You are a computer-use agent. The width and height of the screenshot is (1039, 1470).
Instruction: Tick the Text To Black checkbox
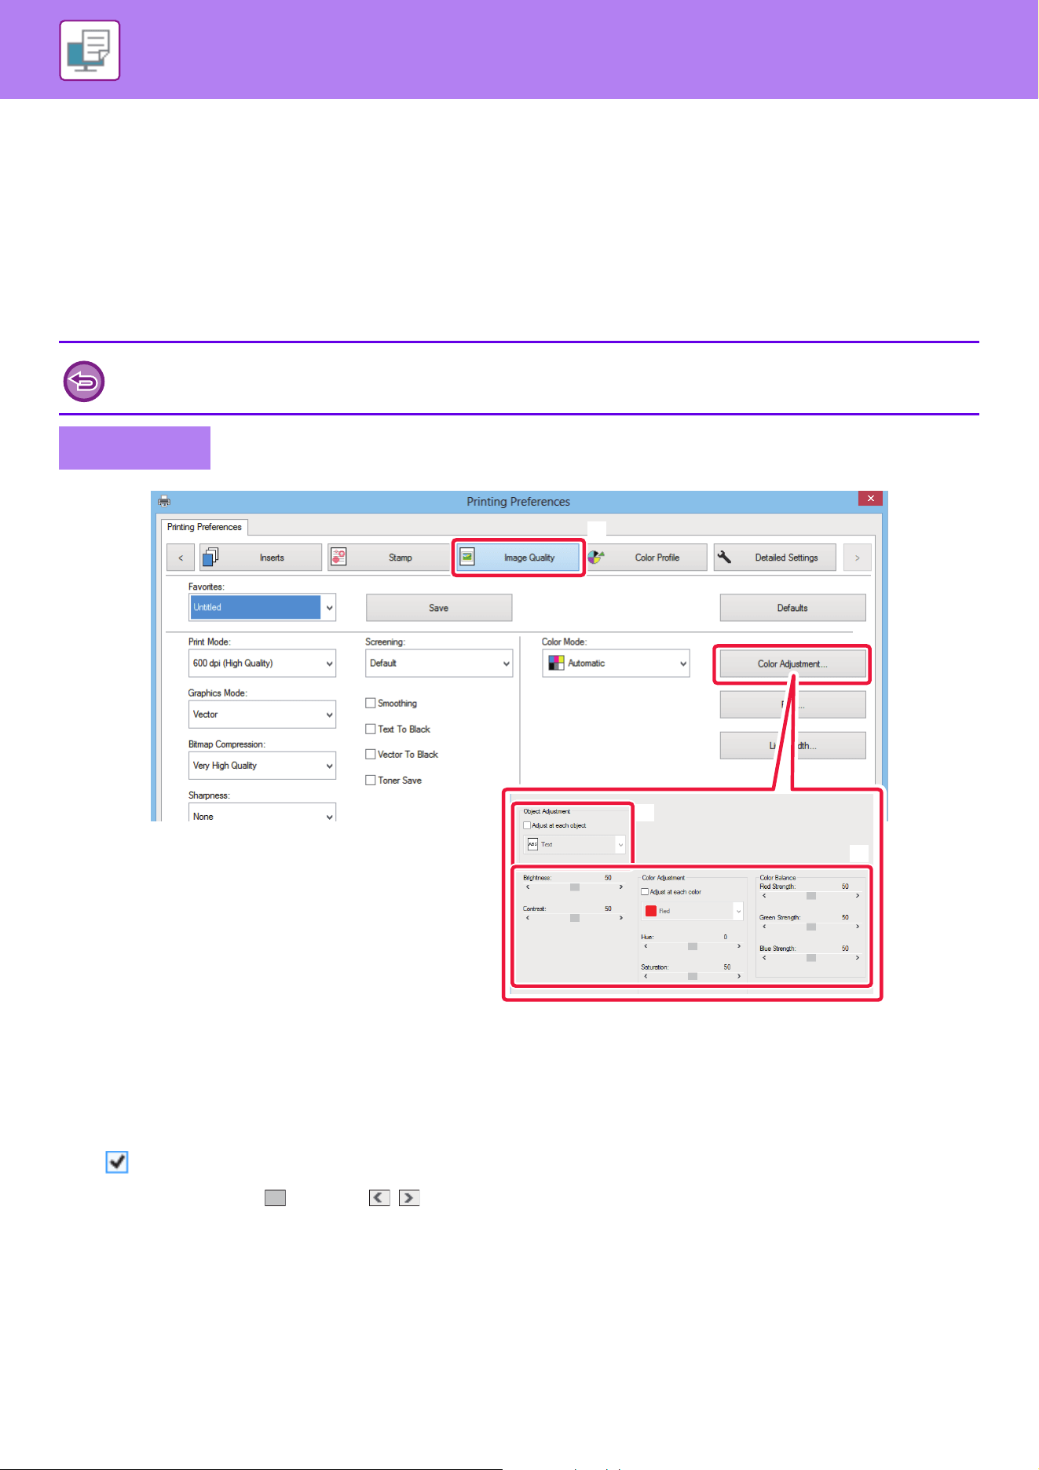371,729
